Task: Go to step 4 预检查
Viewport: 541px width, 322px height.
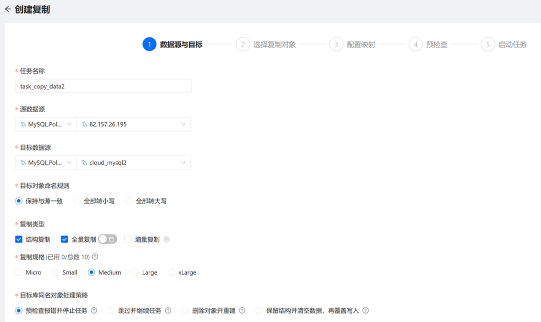Action: point(415,44)
